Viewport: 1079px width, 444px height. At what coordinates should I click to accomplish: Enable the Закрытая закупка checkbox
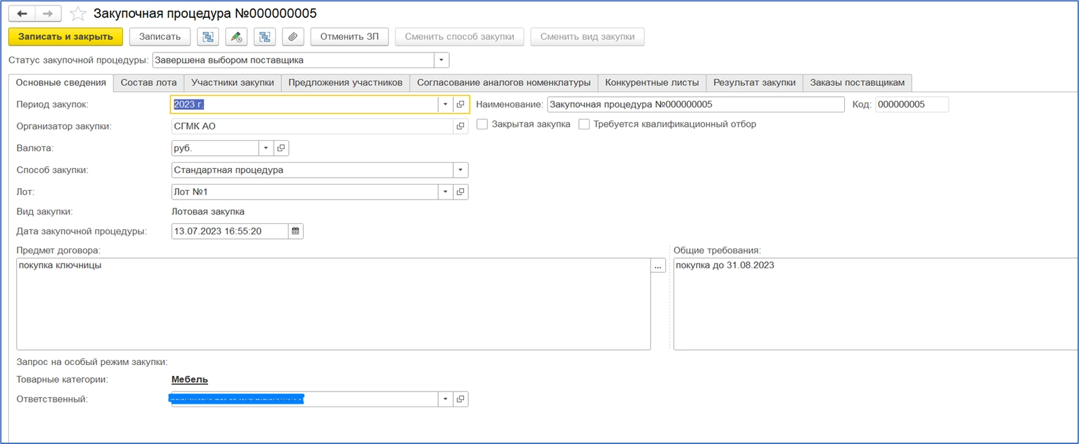point(483,125)
